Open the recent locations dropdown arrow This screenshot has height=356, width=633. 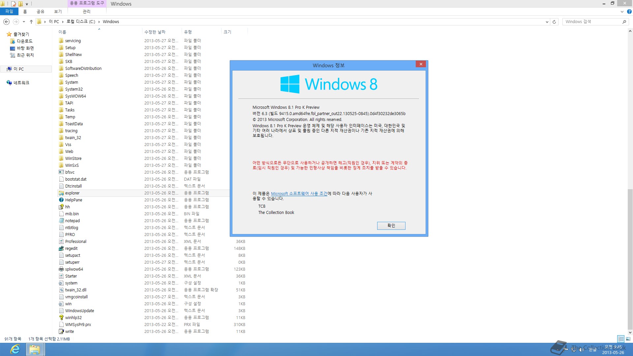[24, 22]
